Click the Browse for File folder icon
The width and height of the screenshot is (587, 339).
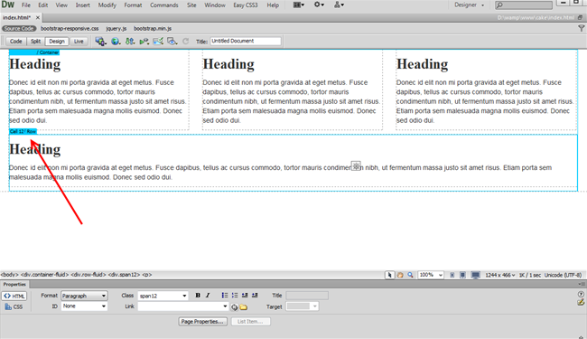244,307
